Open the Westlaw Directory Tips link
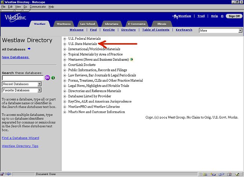The image size is (244, 177). tap(20, 146)
